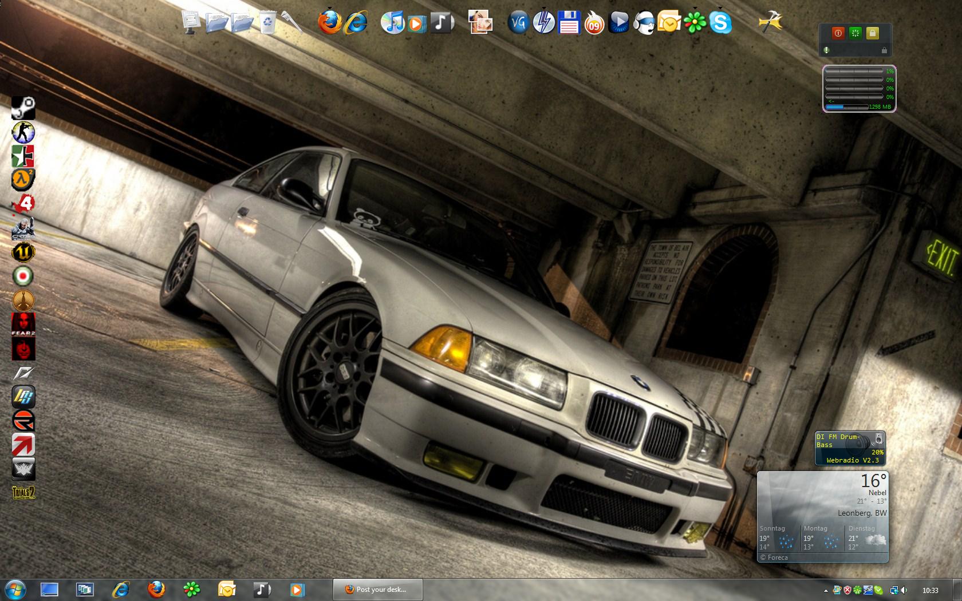Click the green restart button in the gadget
962x601 pixels.
click(x=855, y=33)
